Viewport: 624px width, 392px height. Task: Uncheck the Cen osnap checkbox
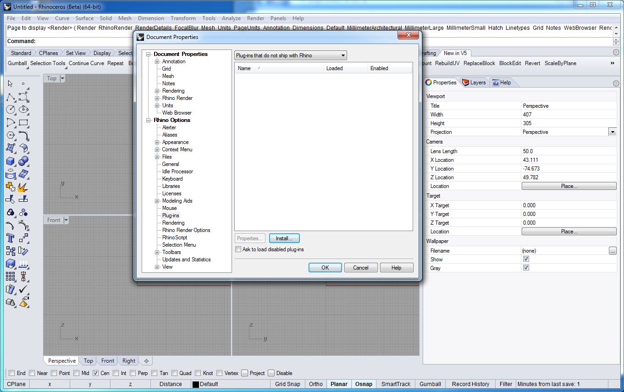(x=96, y=373)
